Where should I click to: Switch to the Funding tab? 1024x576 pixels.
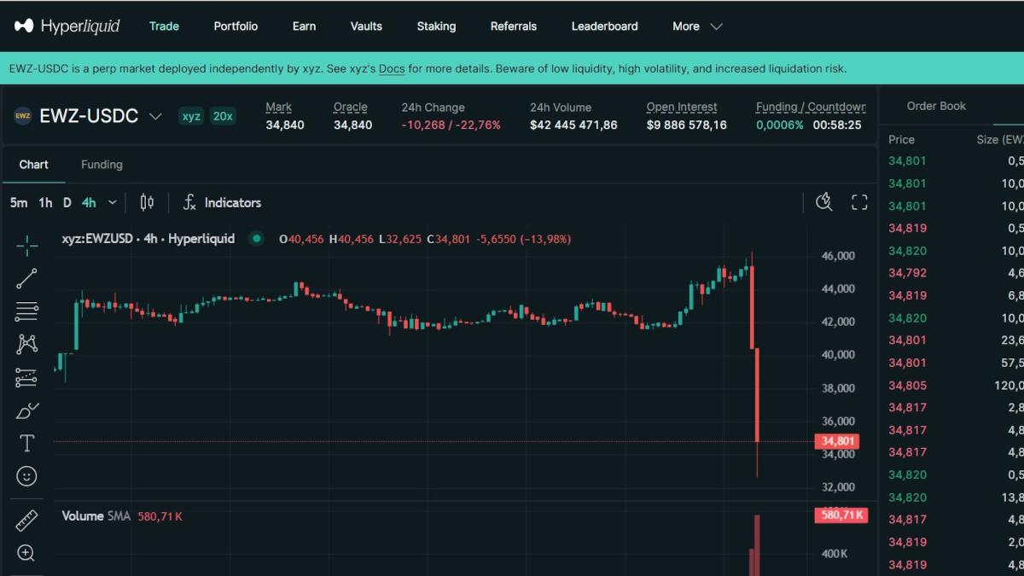point(102,165)
